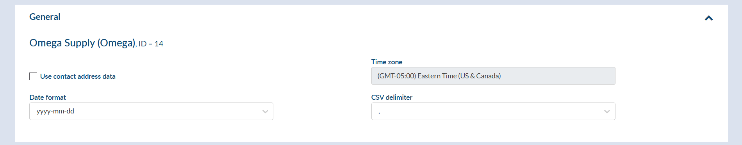Image resolution: width=742 pixels, height=145 pixels.
Task: Click the 'Use contact address data' label text
Action: click(78, 76)
